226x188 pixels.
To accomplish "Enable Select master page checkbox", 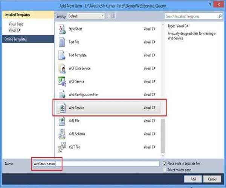I will click(165, 170).
